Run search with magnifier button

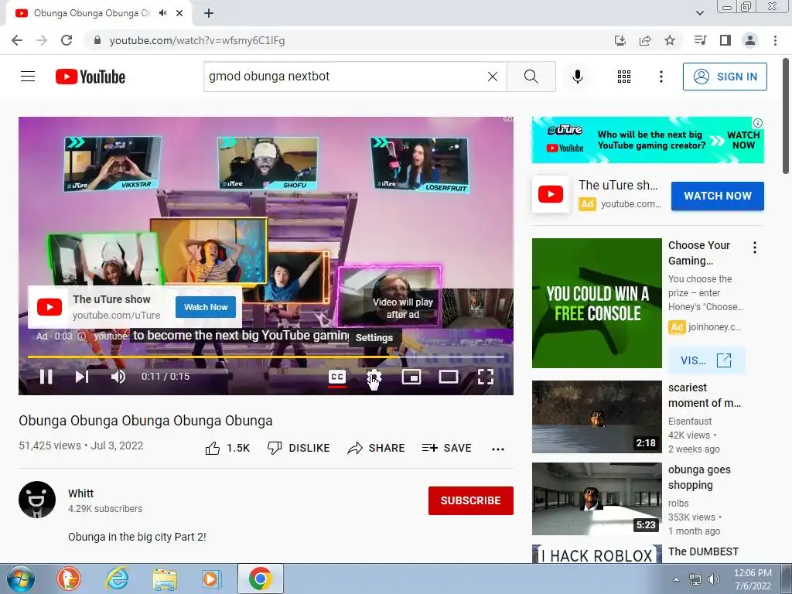[531, 77]
